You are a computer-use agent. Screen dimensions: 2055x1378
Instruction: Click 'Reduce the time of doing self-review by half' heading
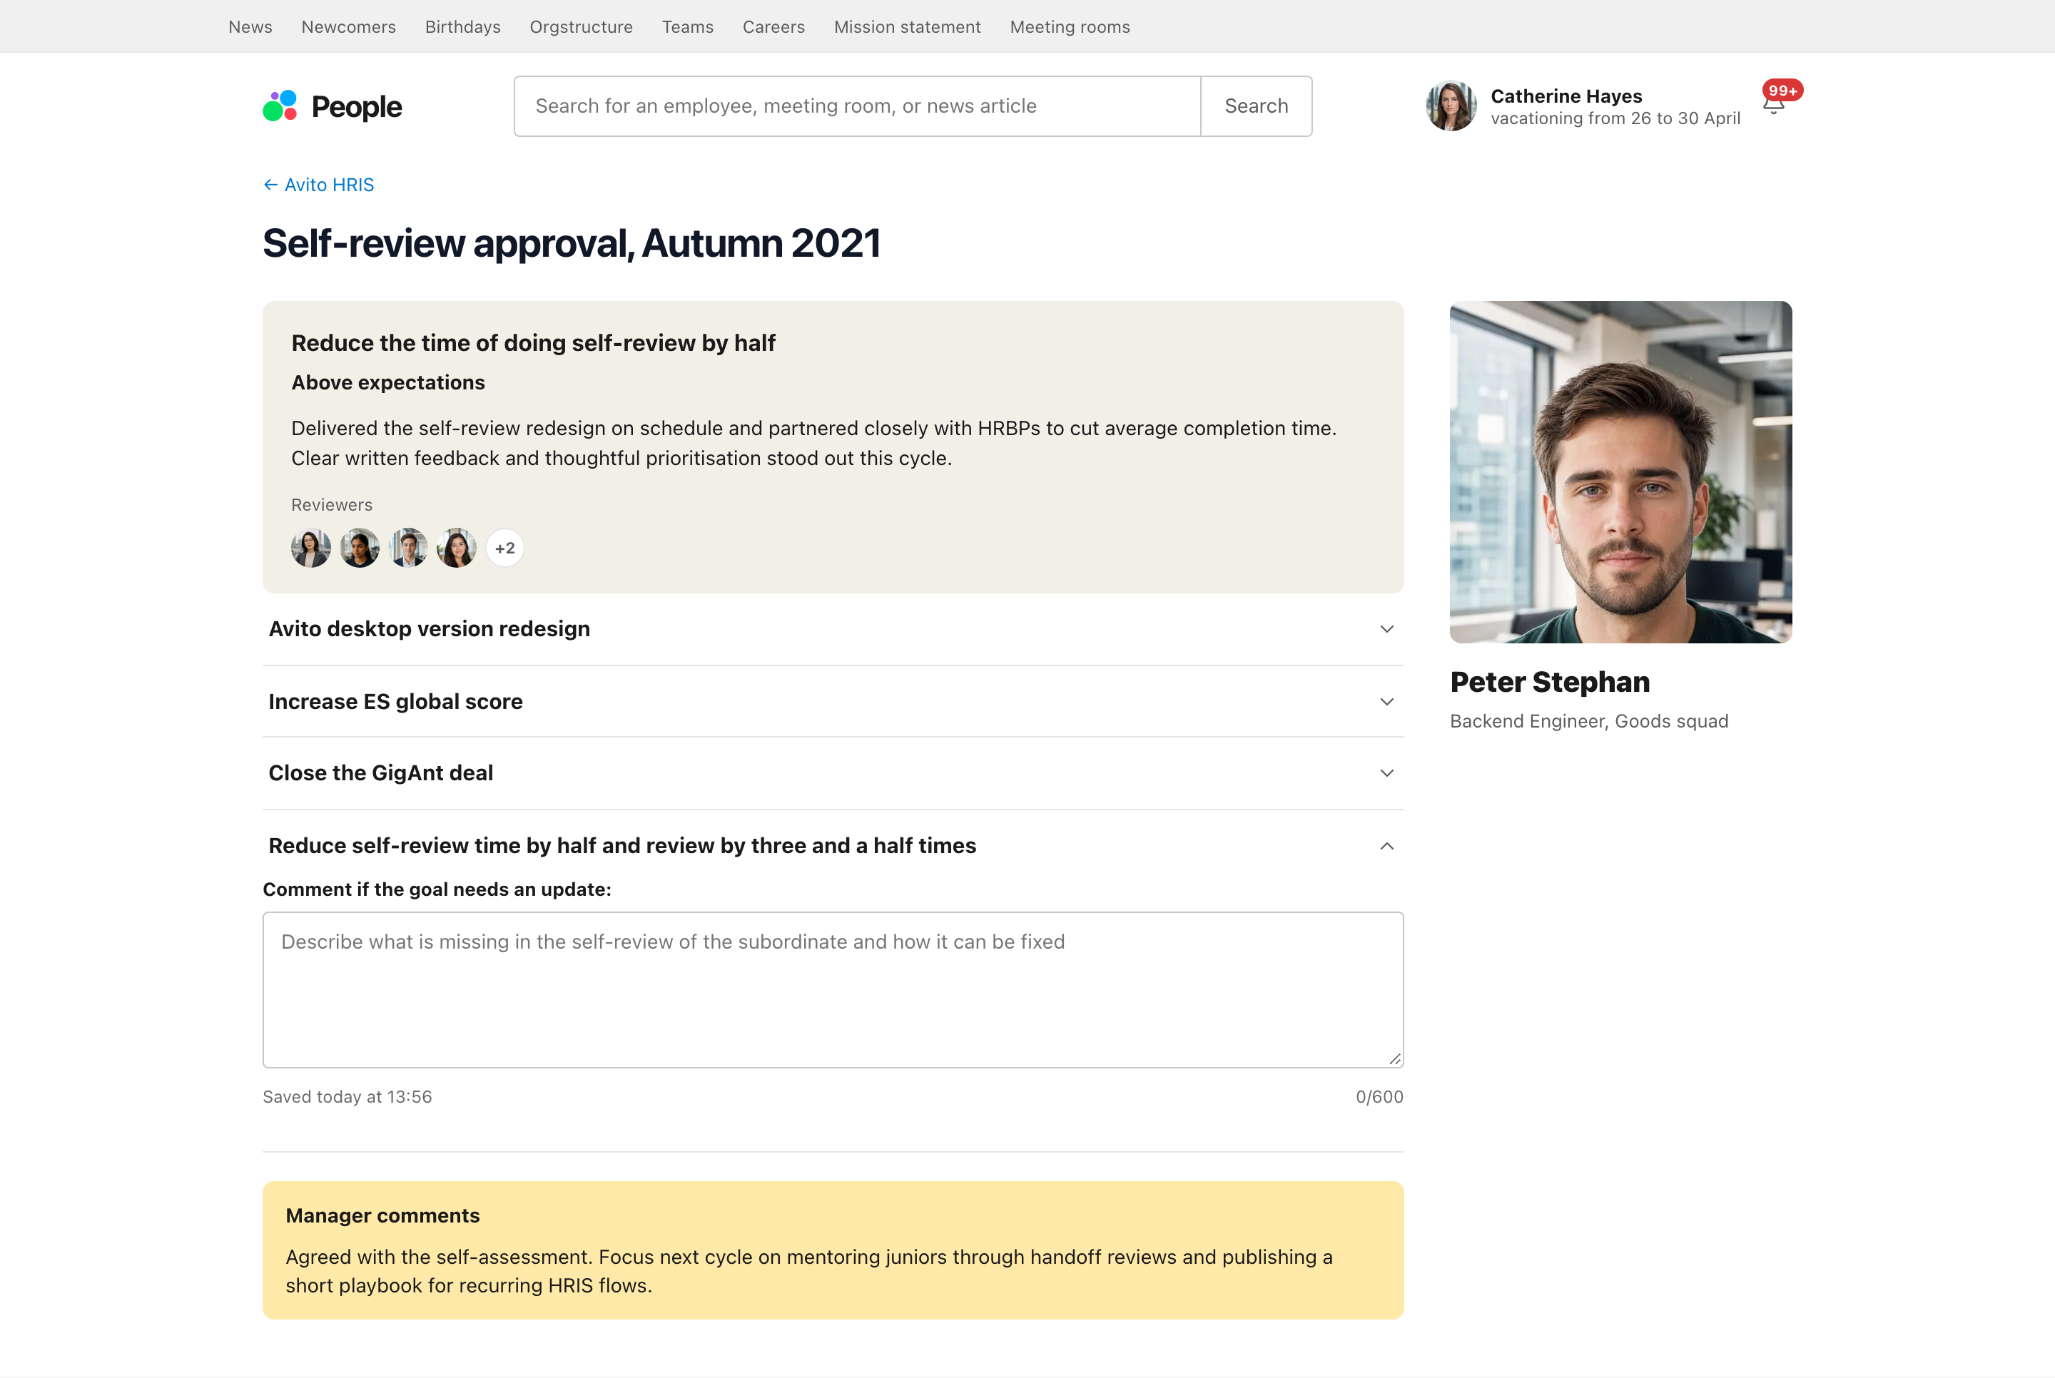coord(532,344)
